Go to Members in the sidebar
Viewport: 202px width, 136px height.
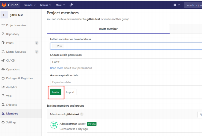(x=12, y=114)
